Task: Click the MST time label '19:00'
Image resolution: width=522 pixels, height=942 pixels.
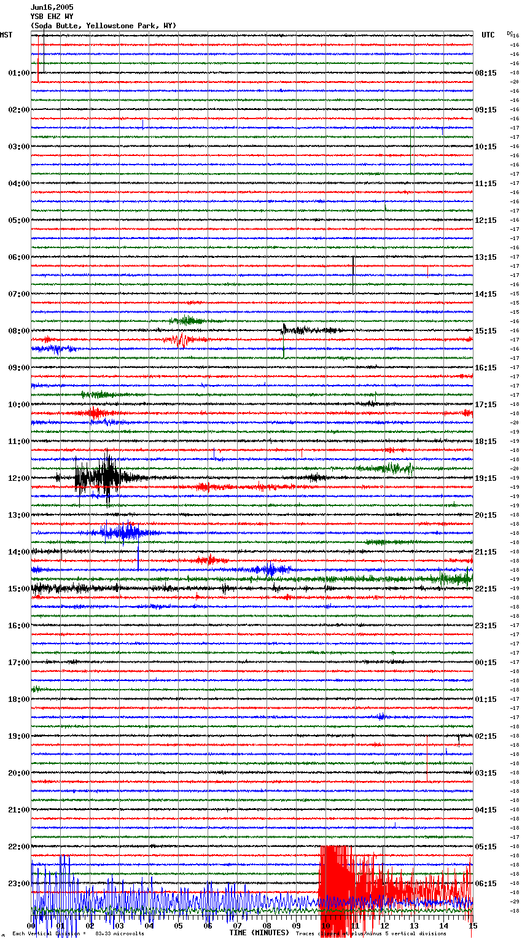Action: click(18, 736)
